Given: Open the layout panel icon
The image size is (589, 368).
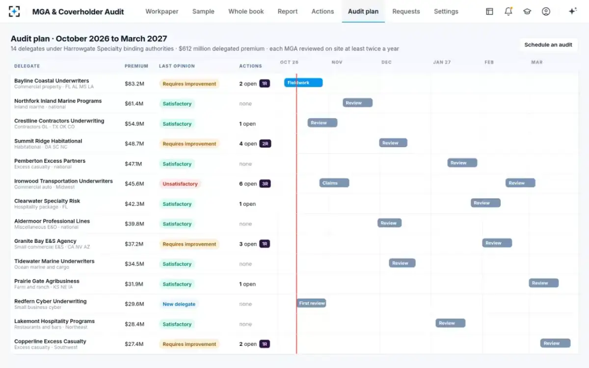Looking at the screenshot, I should pos(489,11).
